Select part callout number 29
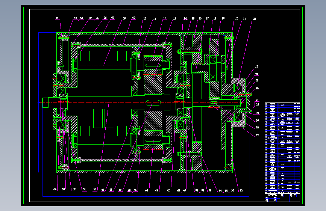This screenshot has width=326, height=211. click(258, 113)
